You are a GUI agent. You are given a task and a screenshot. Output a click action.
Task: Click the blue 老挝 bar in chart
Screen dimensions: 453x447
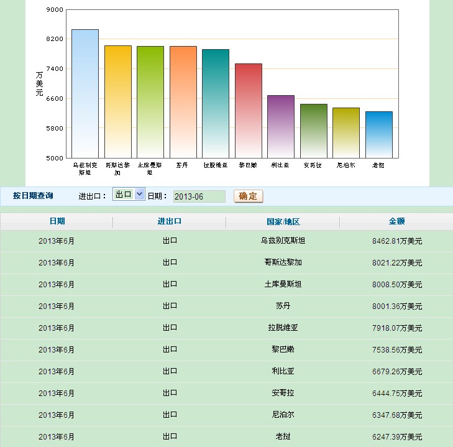coord(379,134)
